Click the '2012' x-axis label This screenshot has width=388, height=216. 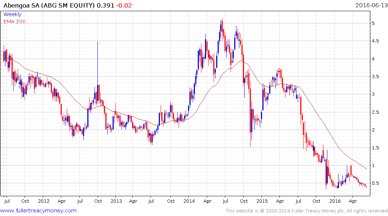click(x=44, y=201)
